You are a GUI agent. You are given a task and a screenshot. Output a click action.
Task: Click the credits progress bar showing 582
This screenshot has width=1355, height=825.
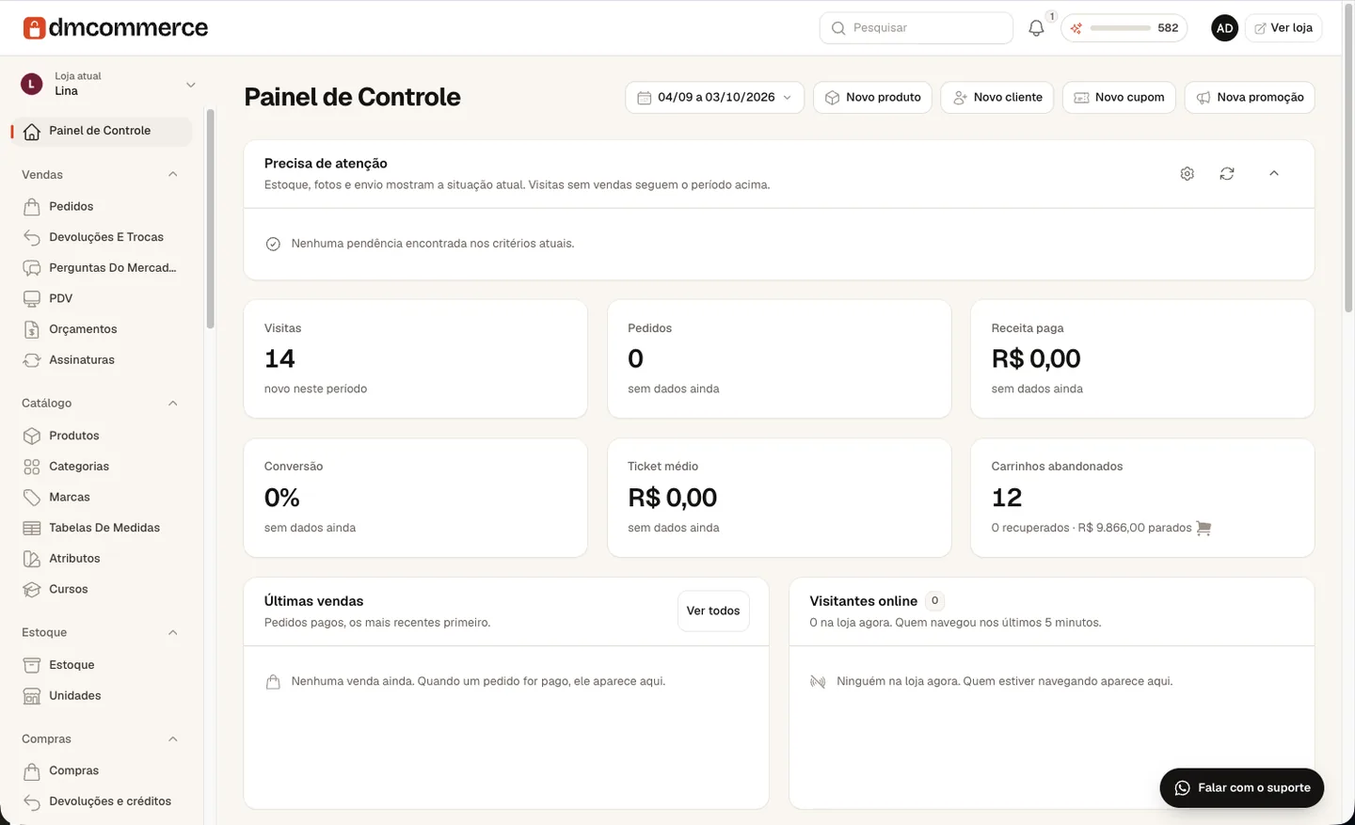(x=1120, y=28)
